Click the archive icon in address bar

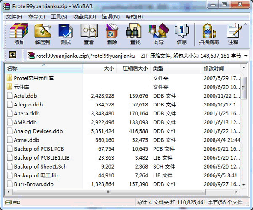tap(31, 56)
